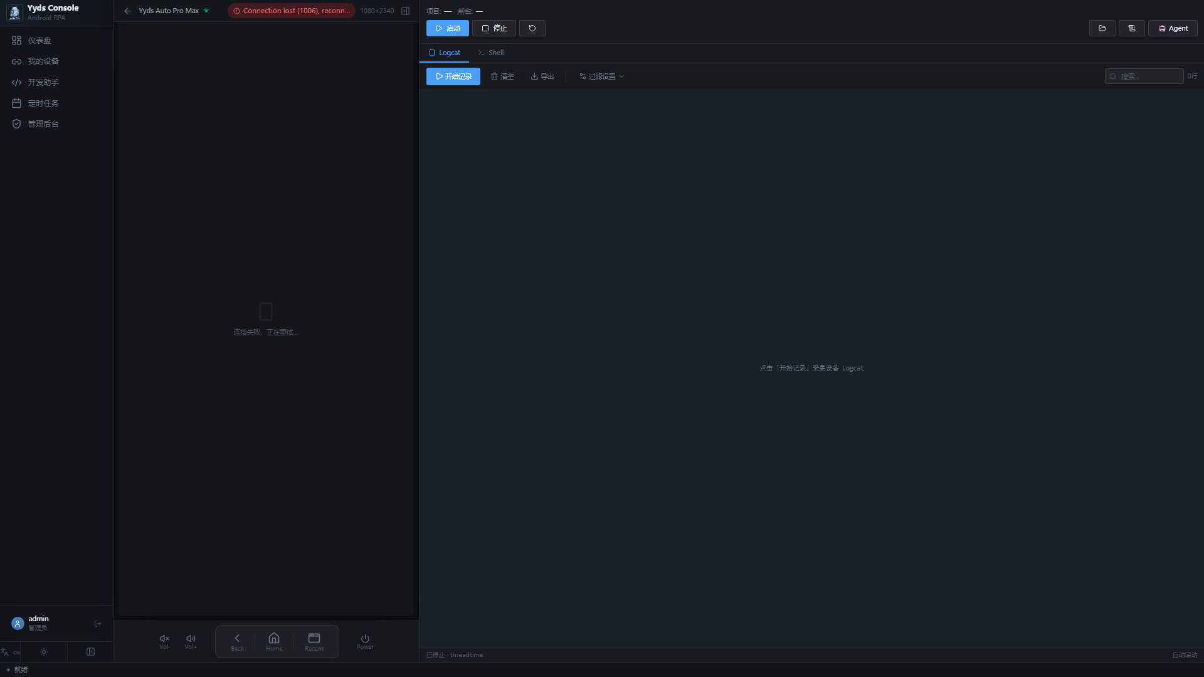Click the 启动 start button
Image resolution: width=1204 pixels, height=677 pixels.
coord(448,28)
